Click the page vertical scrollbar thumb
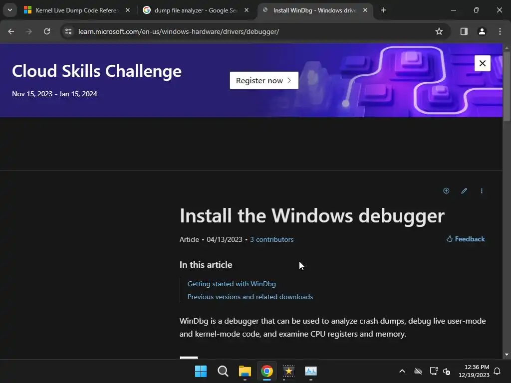 507,86
